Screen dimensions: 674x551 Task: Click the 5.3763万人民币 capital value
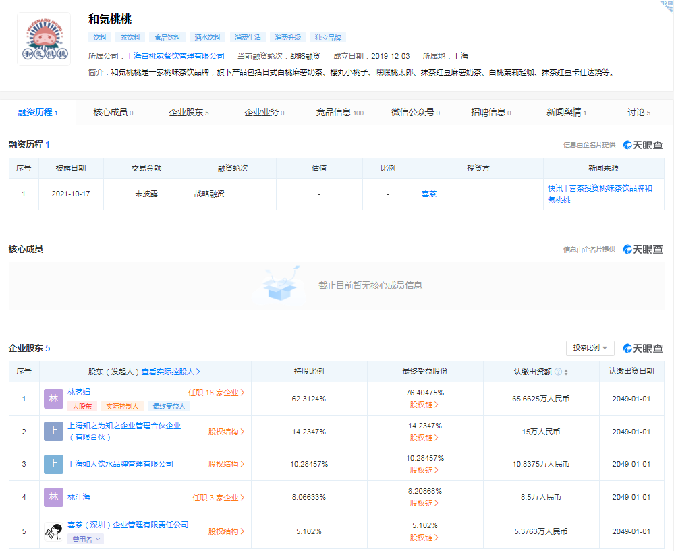pyautogui.click(x=540, y=531)
